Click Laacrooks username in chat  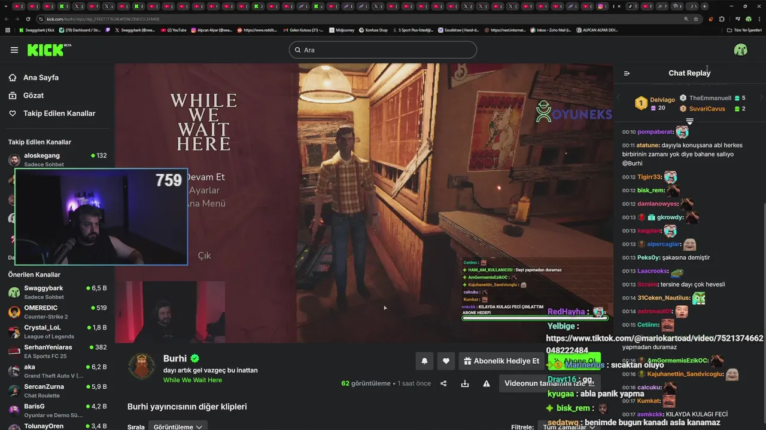(653, 271)
